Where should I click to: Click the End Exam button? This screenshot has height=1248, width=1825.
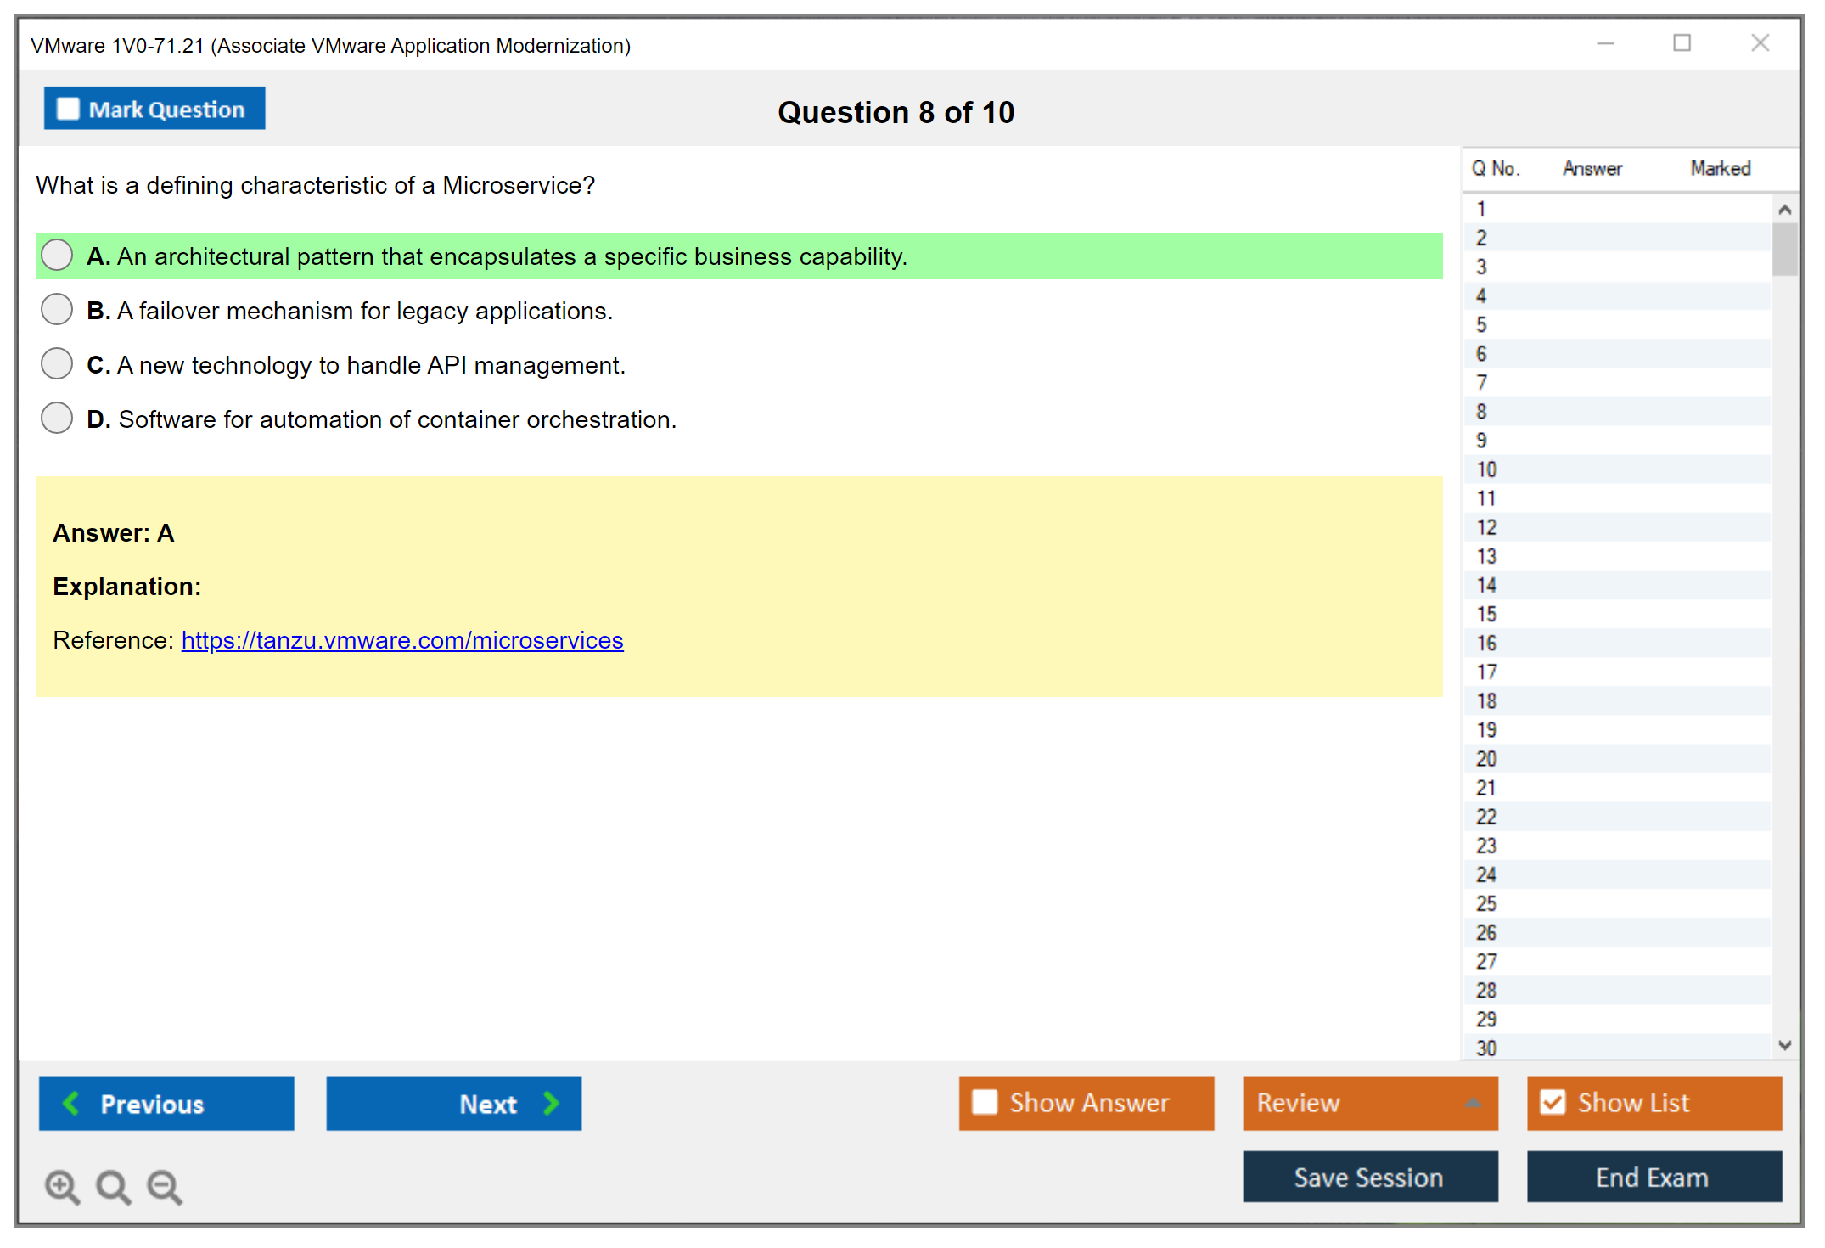(1653, 1177)
